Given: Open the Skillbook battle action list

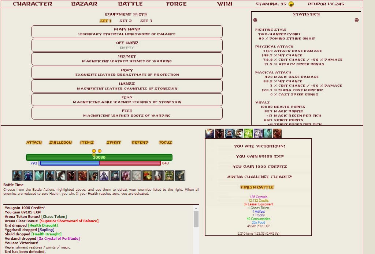Looking at the screenshot, I should click(60, 143).
